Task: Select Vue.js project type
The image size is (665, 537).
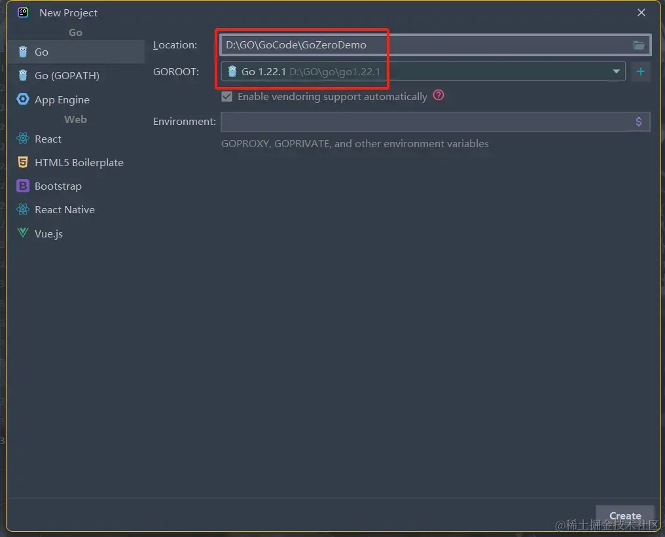Action: pyautogui.click(x=75, y=234)
